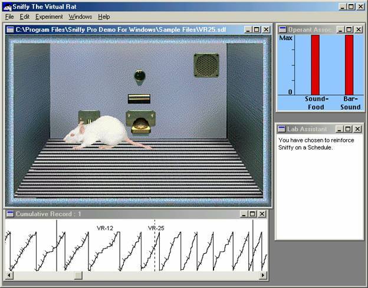Screen dimensions: 368x288
Task: Open the Help menu
Action: tap(104, 17)
